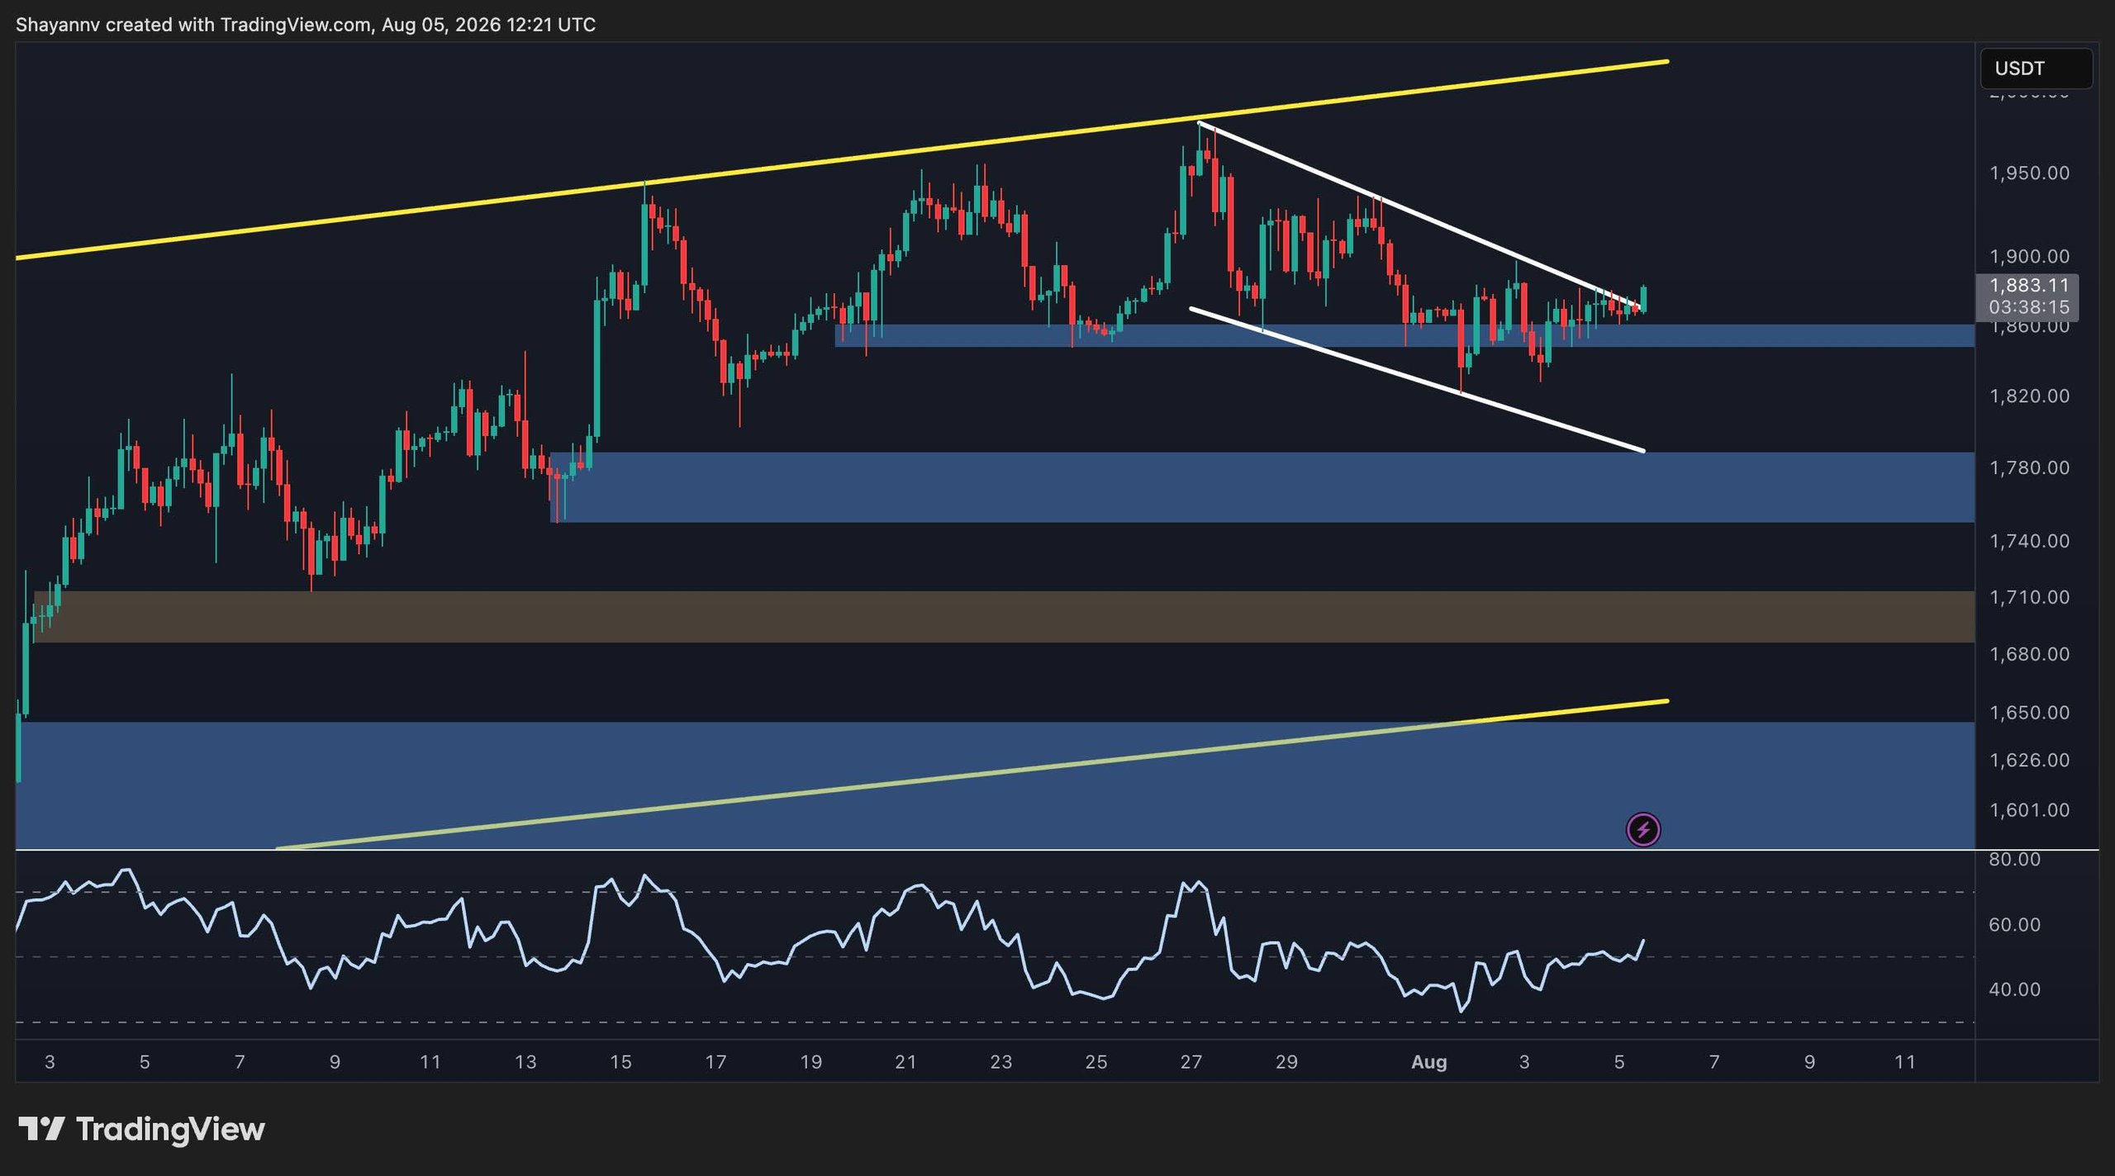Click the 19 date label on time axis
Screen dimensions: 2115x1176
point(810,1062)
